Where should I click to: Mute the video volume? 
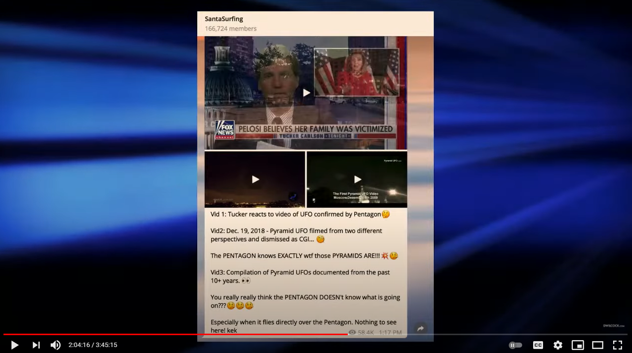[x=56, y=345]
